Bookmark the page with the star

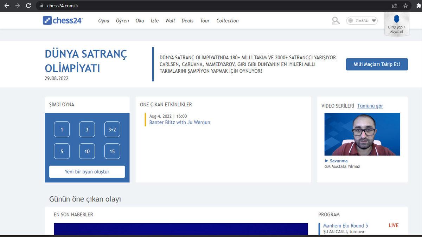click(406, 5)
